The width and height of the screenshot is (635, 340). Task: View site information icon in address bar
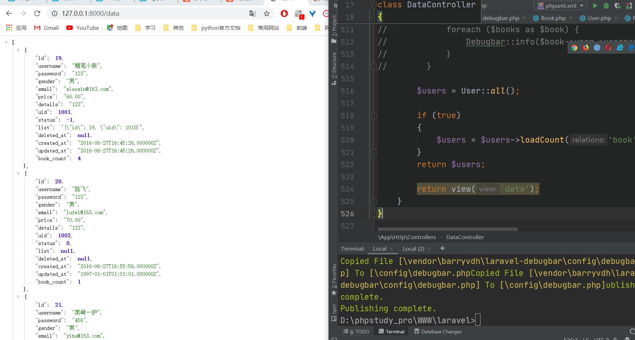(x=54, y=13)
